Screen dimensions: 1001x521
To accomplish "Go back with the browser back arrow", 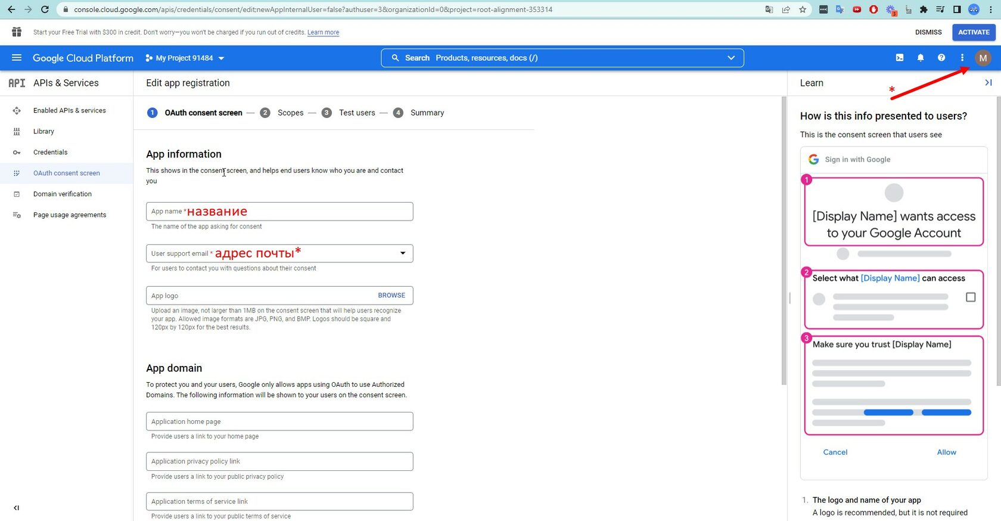I will [x=11, y=10].
